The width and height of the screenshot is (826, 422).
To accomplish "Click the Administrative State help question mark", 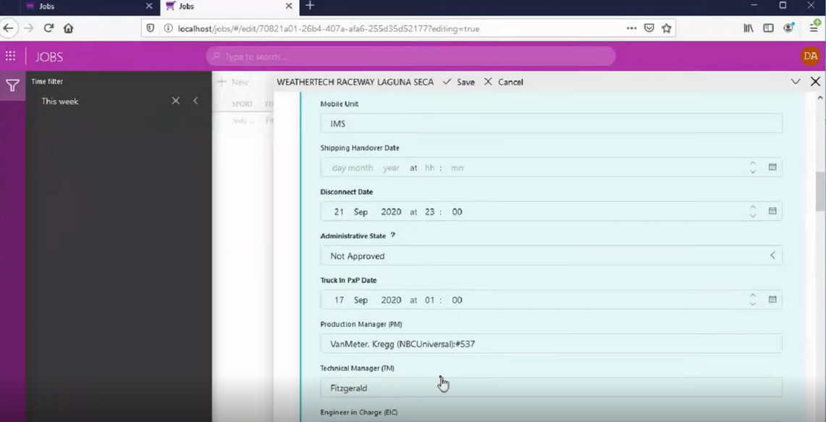I will 392,235.
